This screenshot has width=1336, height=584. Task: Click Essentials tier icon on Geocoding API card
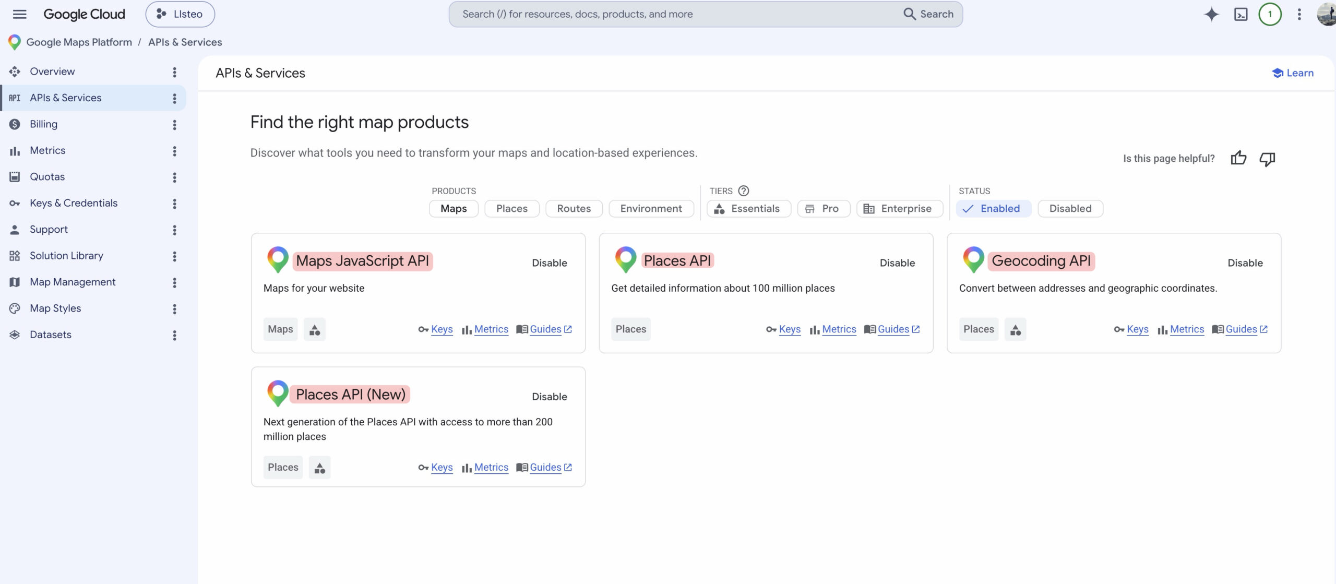(1015, 329)
